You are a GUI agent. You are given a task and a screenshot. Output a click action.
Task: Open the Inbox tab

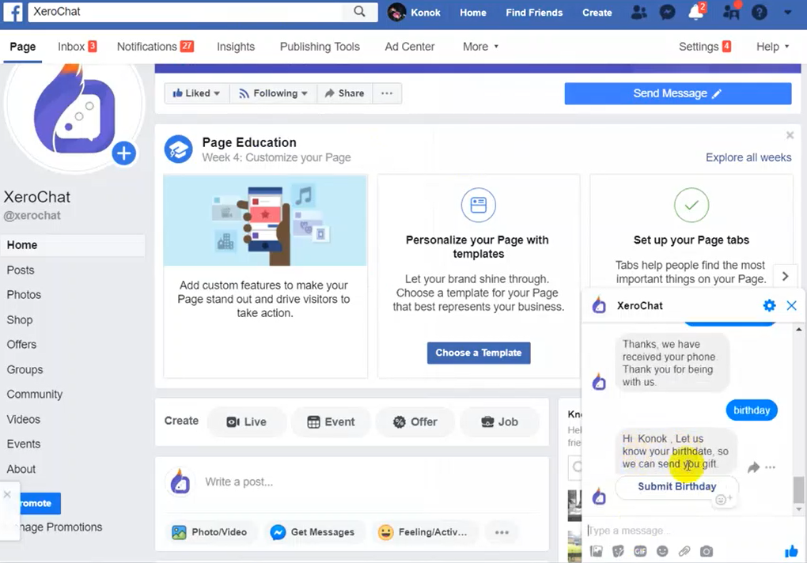78,47
